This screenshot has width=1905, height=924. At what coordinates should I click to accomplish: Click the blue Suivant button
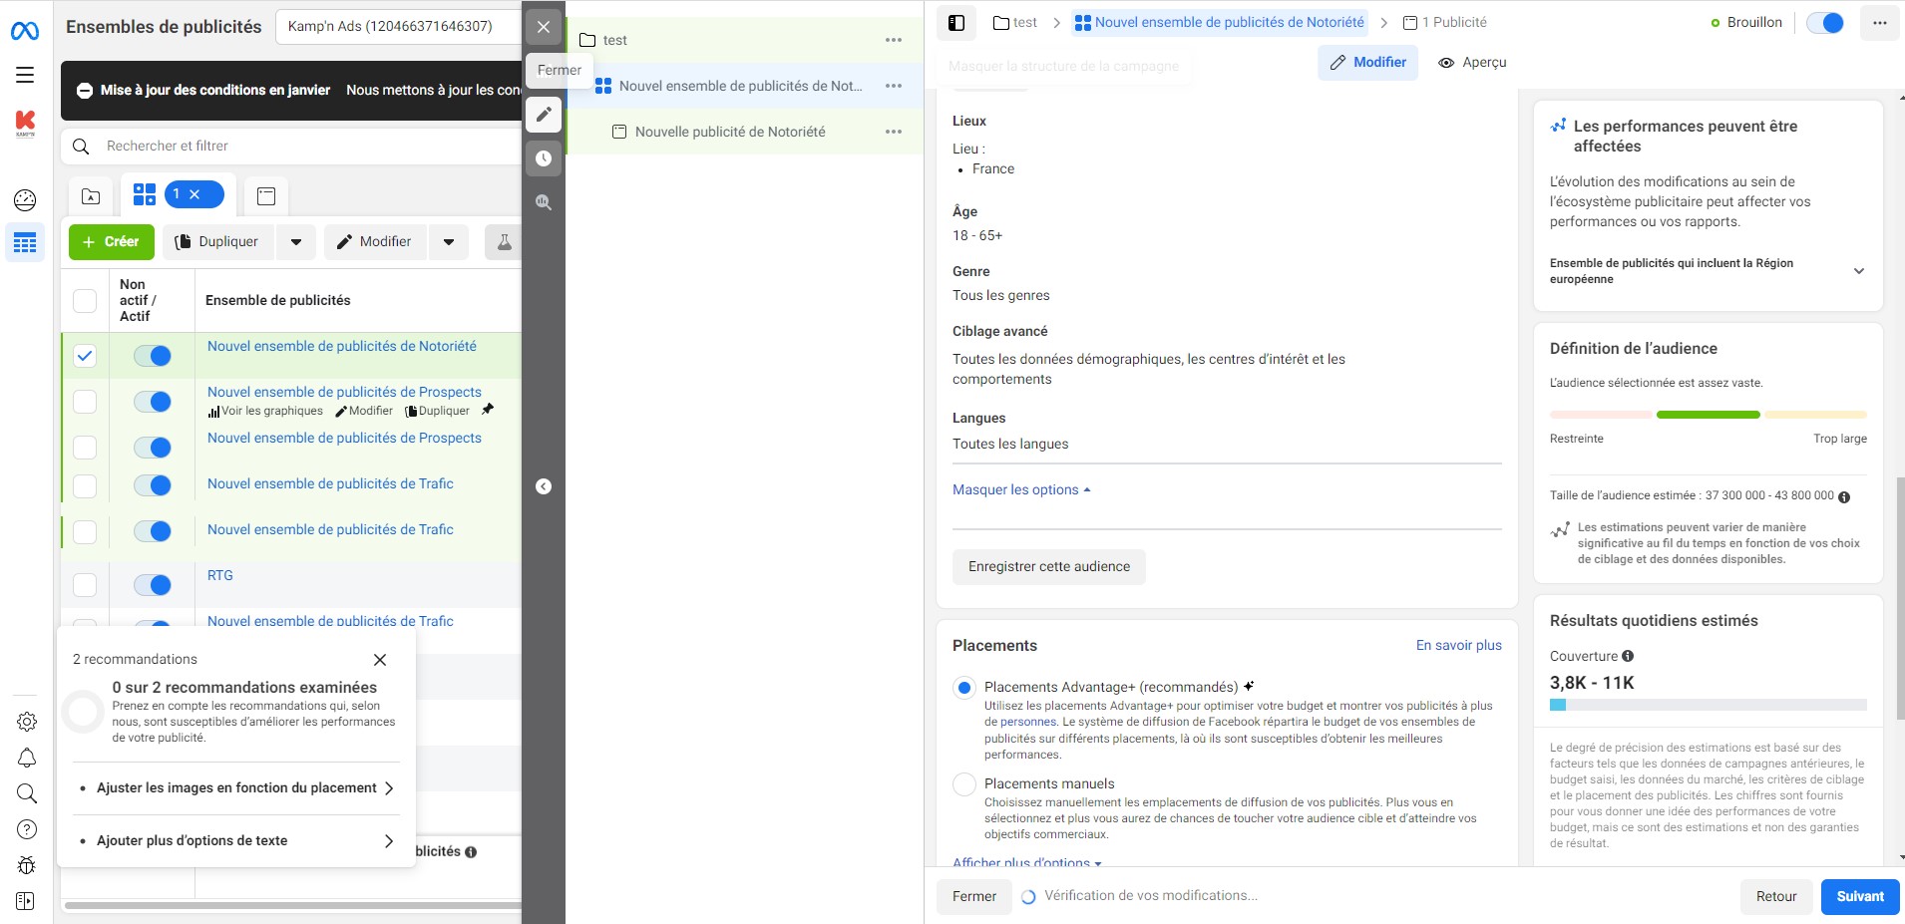click(1860, 896)
